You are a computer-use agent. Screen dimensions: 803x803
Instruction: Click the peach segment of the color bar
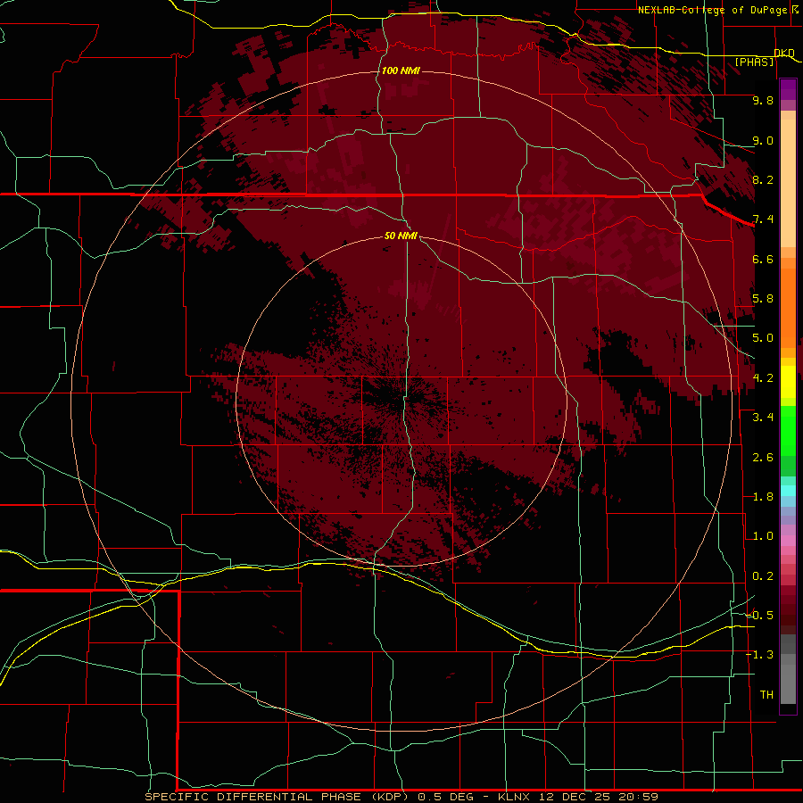click(x=788, y=183)
